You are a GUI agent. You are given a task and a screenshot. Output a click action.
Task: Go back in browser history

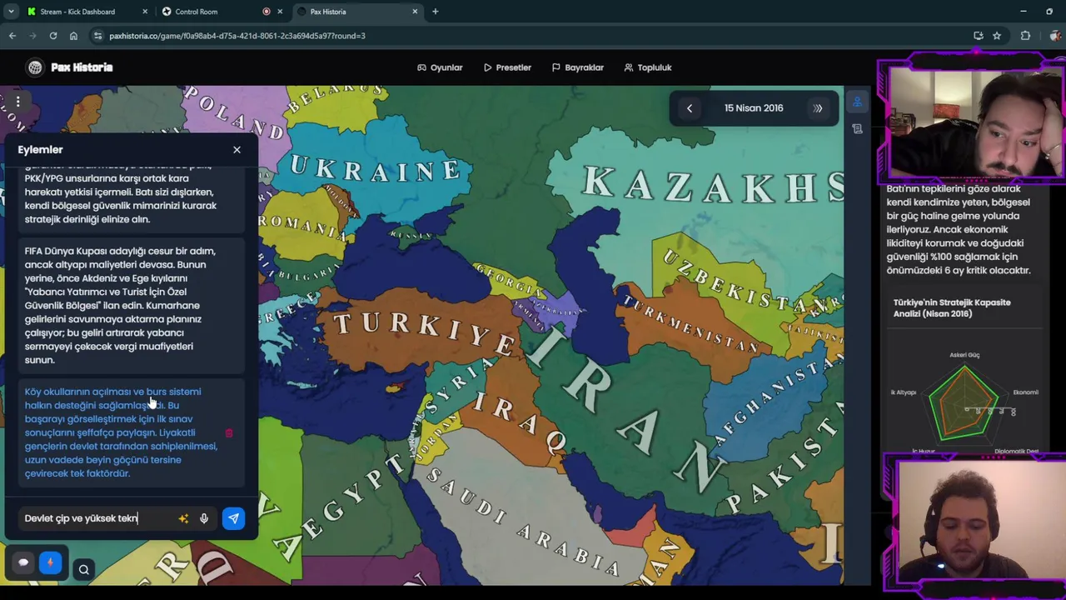12,36
